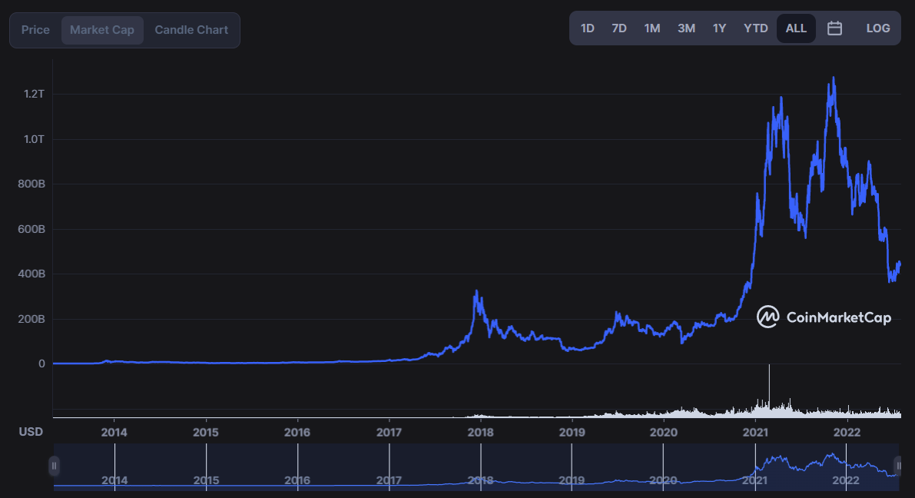
Task: Show ALL time range data
Action: (796, 28)
